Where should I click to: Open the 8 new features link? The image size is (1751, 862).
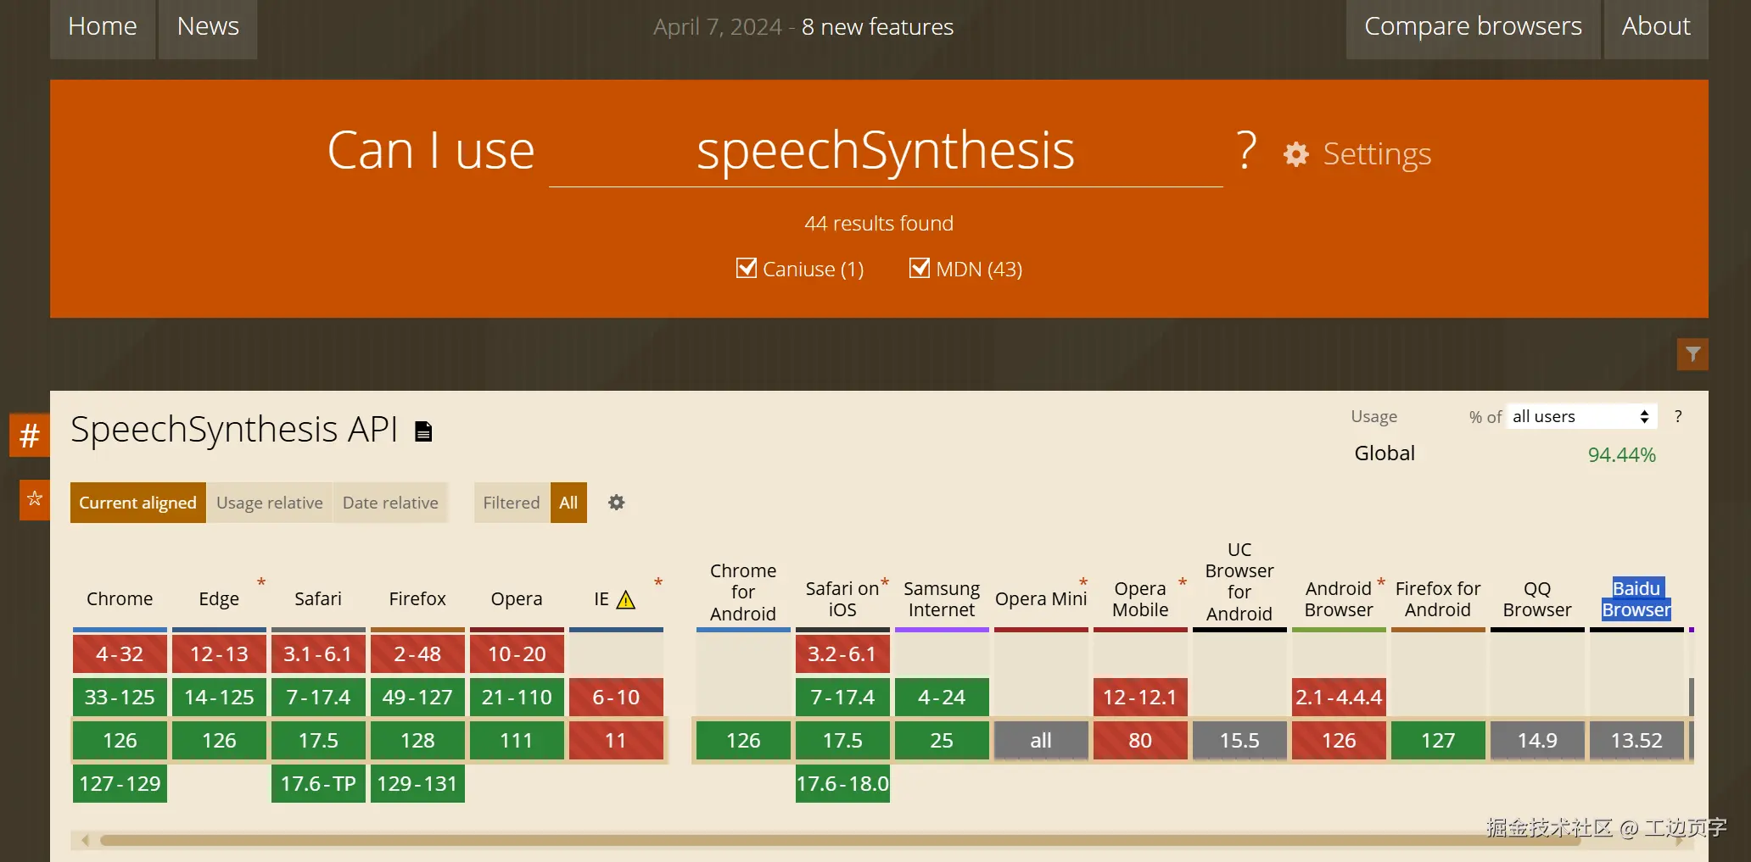(877, 27)
